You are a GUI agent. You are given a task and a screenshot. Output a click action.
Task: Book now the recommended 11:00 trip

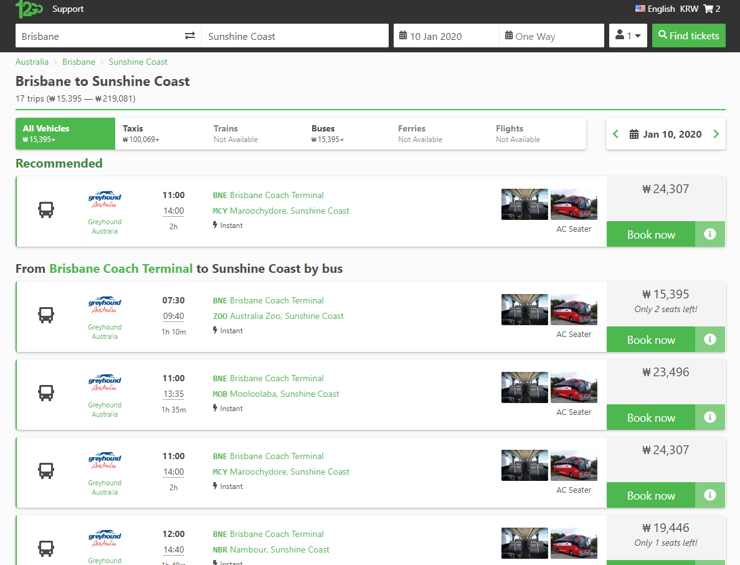pos(651,234)
